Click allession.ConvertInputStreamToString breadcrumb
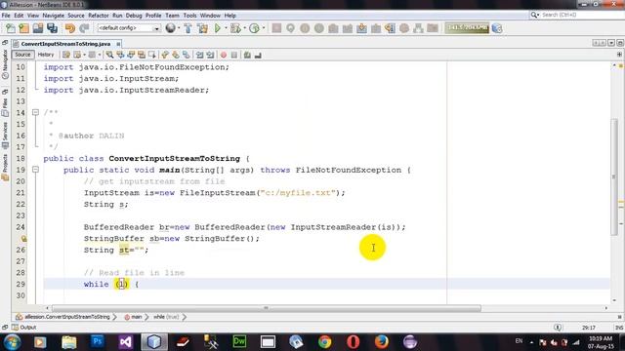The image size is (625, 351). 62,317
